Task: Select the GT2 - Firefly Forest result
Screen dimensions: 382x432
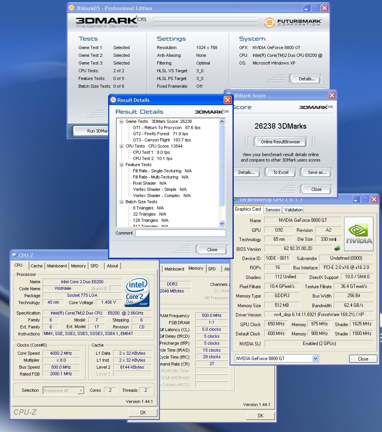Action: [161, 134]
